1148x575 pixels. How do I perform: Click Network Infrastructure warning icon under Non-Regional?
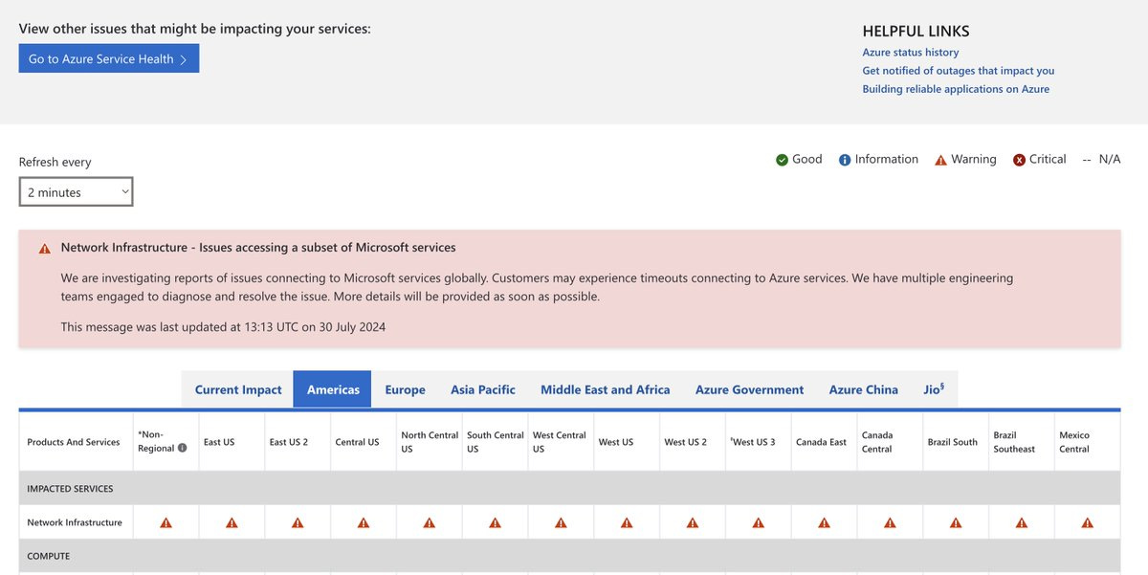(166, 522)
